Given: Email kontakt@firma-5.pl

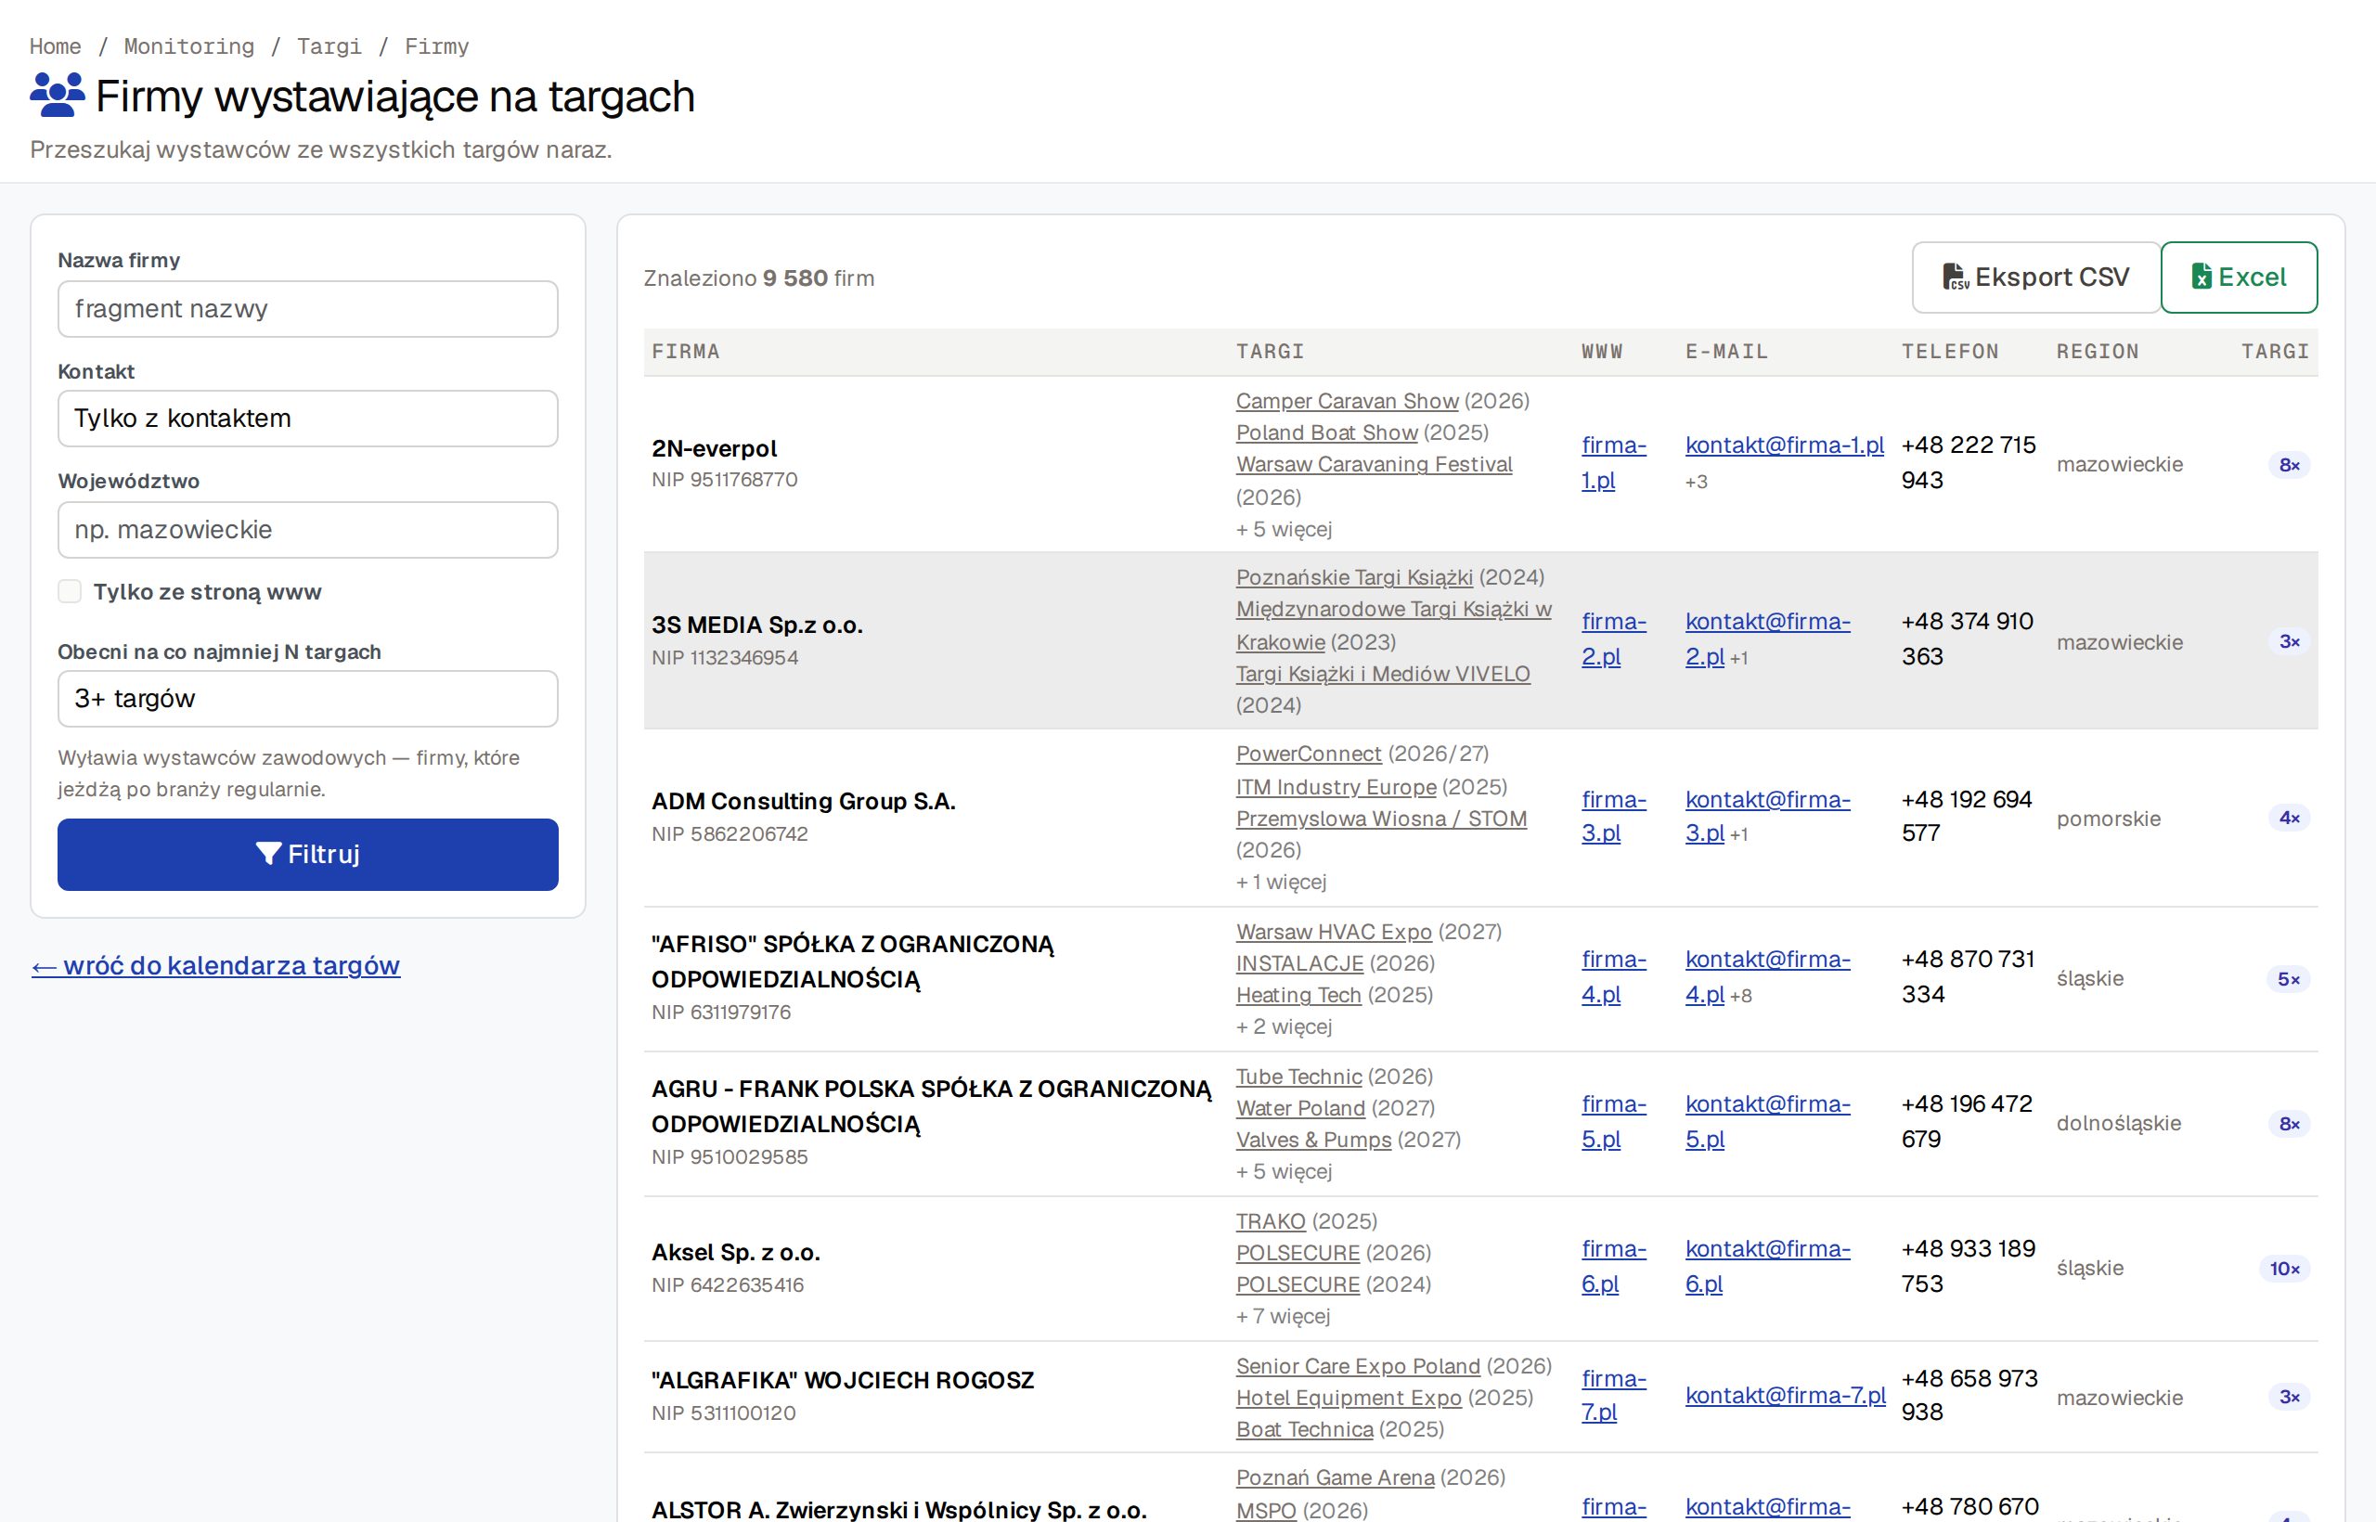Looking at the screenshot, I should tap(1767, 1122).
